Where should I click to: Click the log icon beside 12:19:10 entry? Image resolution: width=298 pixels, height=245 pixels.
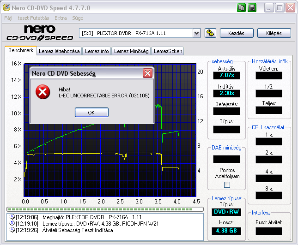[12, 223]
